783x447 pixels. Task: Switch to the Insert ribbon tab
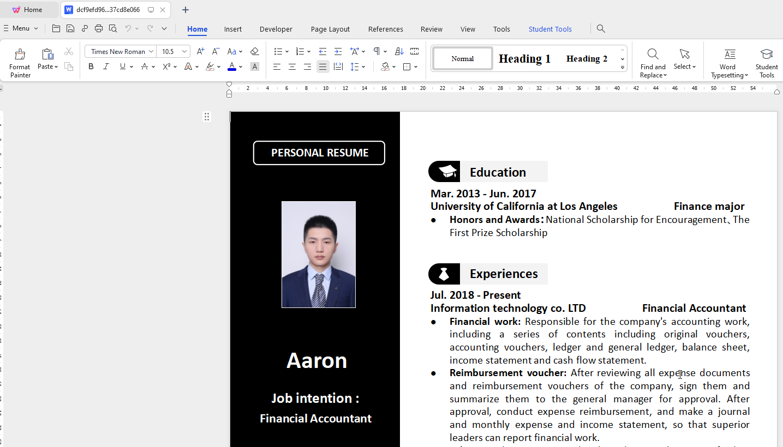tap(233, 29)
